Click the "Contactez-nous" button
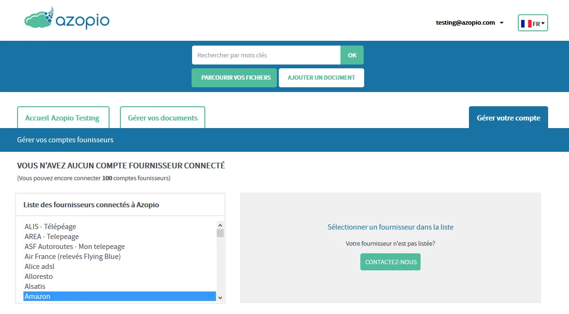569x314 pixels. (x=390, y=262)
